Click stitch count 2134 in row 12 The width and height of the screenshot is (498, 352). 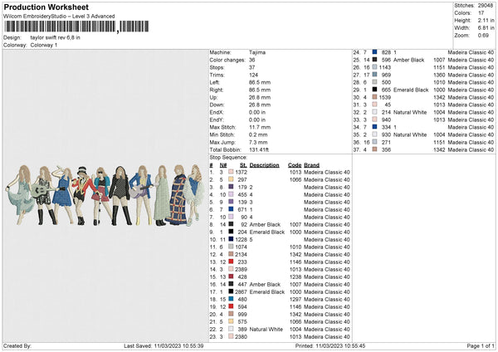click(241, 255)
